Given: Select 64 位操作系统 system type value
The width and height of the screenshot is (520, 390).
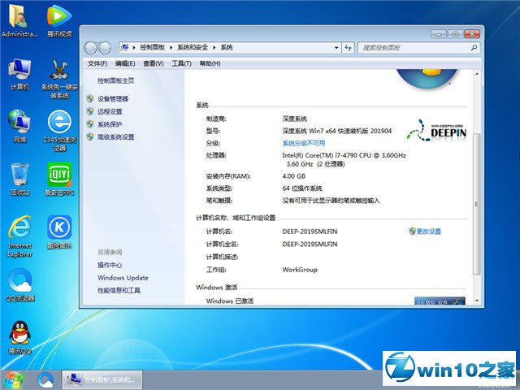Looking at the screenshot, I should (x=302, y=188).
